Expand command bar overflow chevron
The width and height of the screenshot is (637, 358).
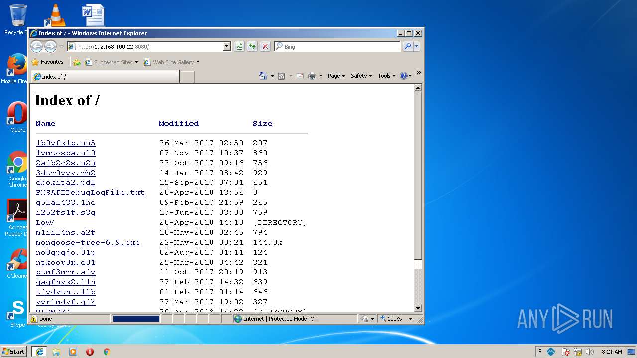point(419,73)
